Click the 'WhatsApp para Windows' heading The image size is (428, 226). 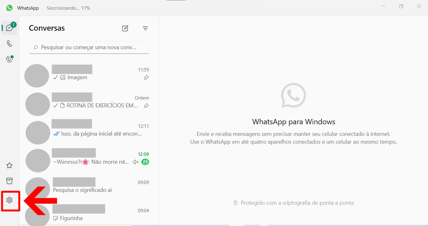pyautogui.click(x=294, y=121)
